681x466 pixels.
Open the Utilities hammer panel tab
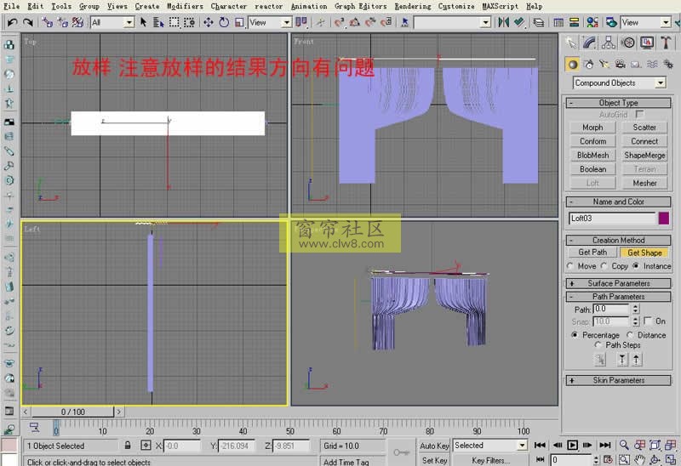666,43
